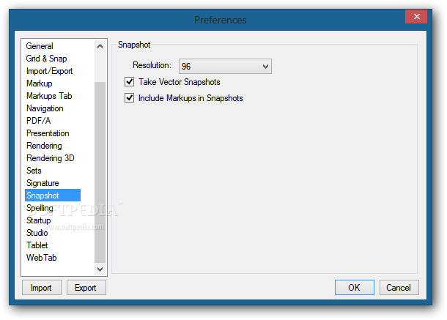Select Signature category
This screenshot has width=447, height=320.
43,183
